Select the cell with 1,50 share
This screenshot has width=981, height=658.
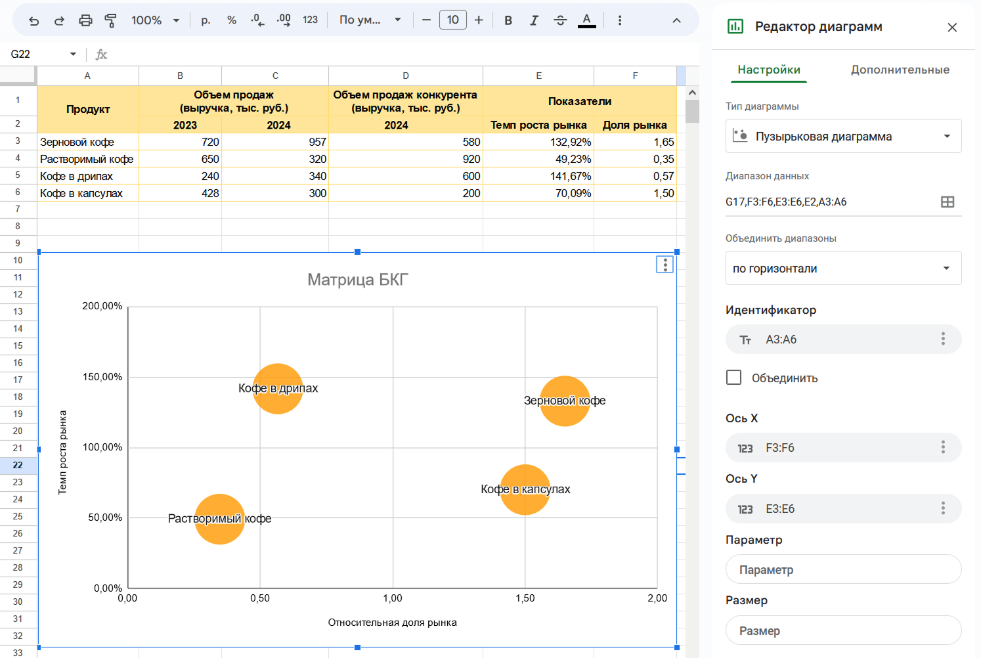tap(635, 193)
